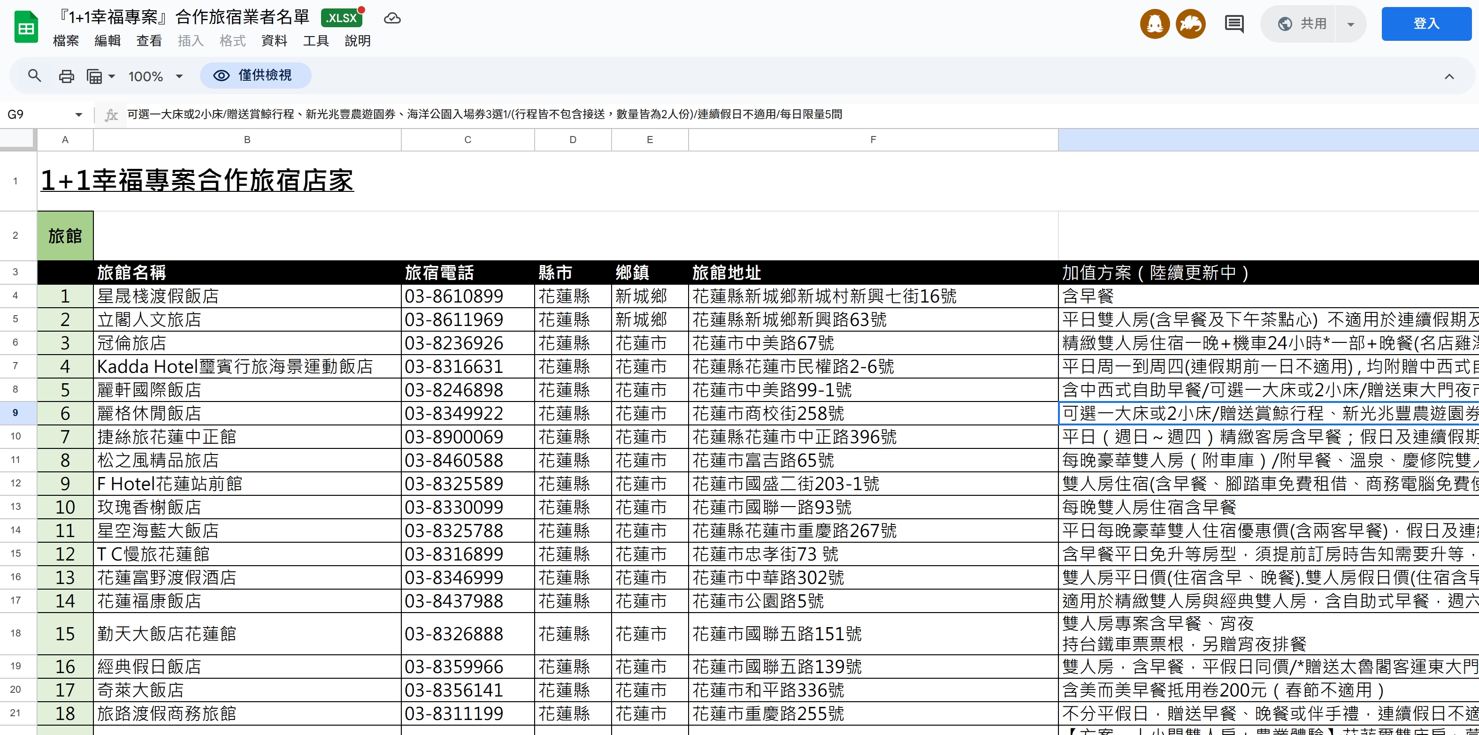Click the search magnifier icon in toolbar
The image size is (1479, 735).
tap(34, 76)
